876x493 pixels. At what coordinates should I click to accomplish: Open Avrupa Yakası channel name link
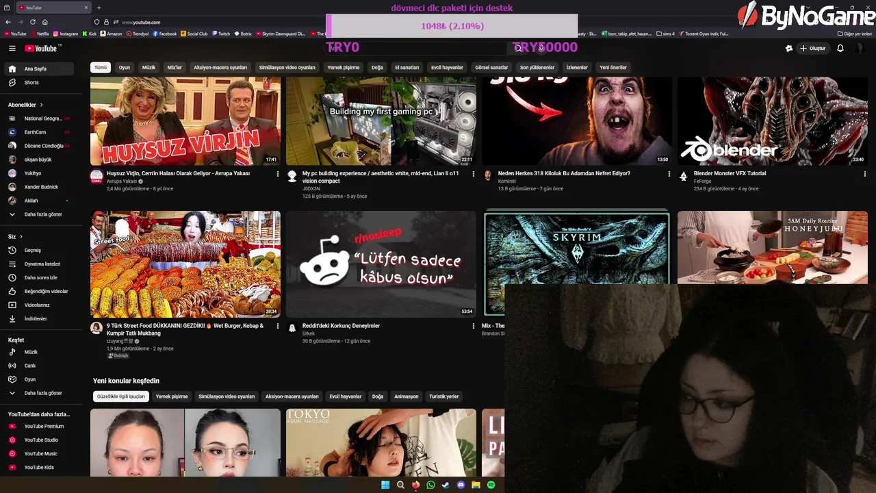(x=122, y=181)
